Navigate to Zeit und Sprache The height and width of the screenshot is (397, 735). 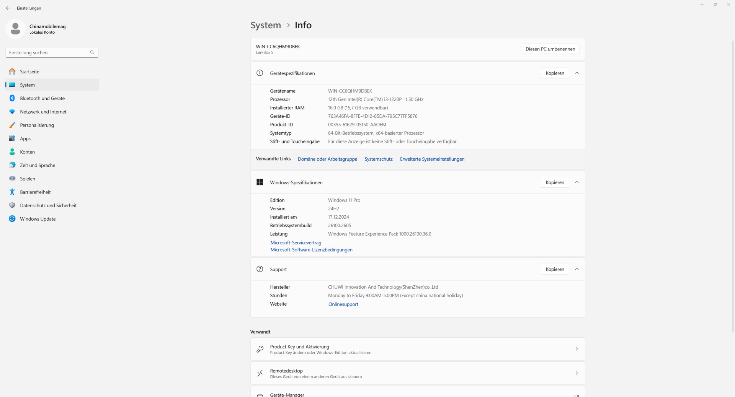[52, 165]
